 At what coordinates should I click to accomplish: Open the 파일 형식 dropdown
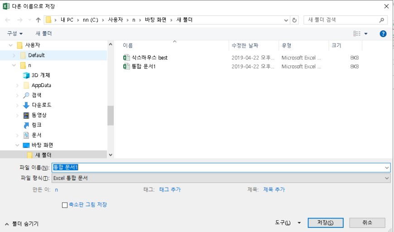[221, 178]
